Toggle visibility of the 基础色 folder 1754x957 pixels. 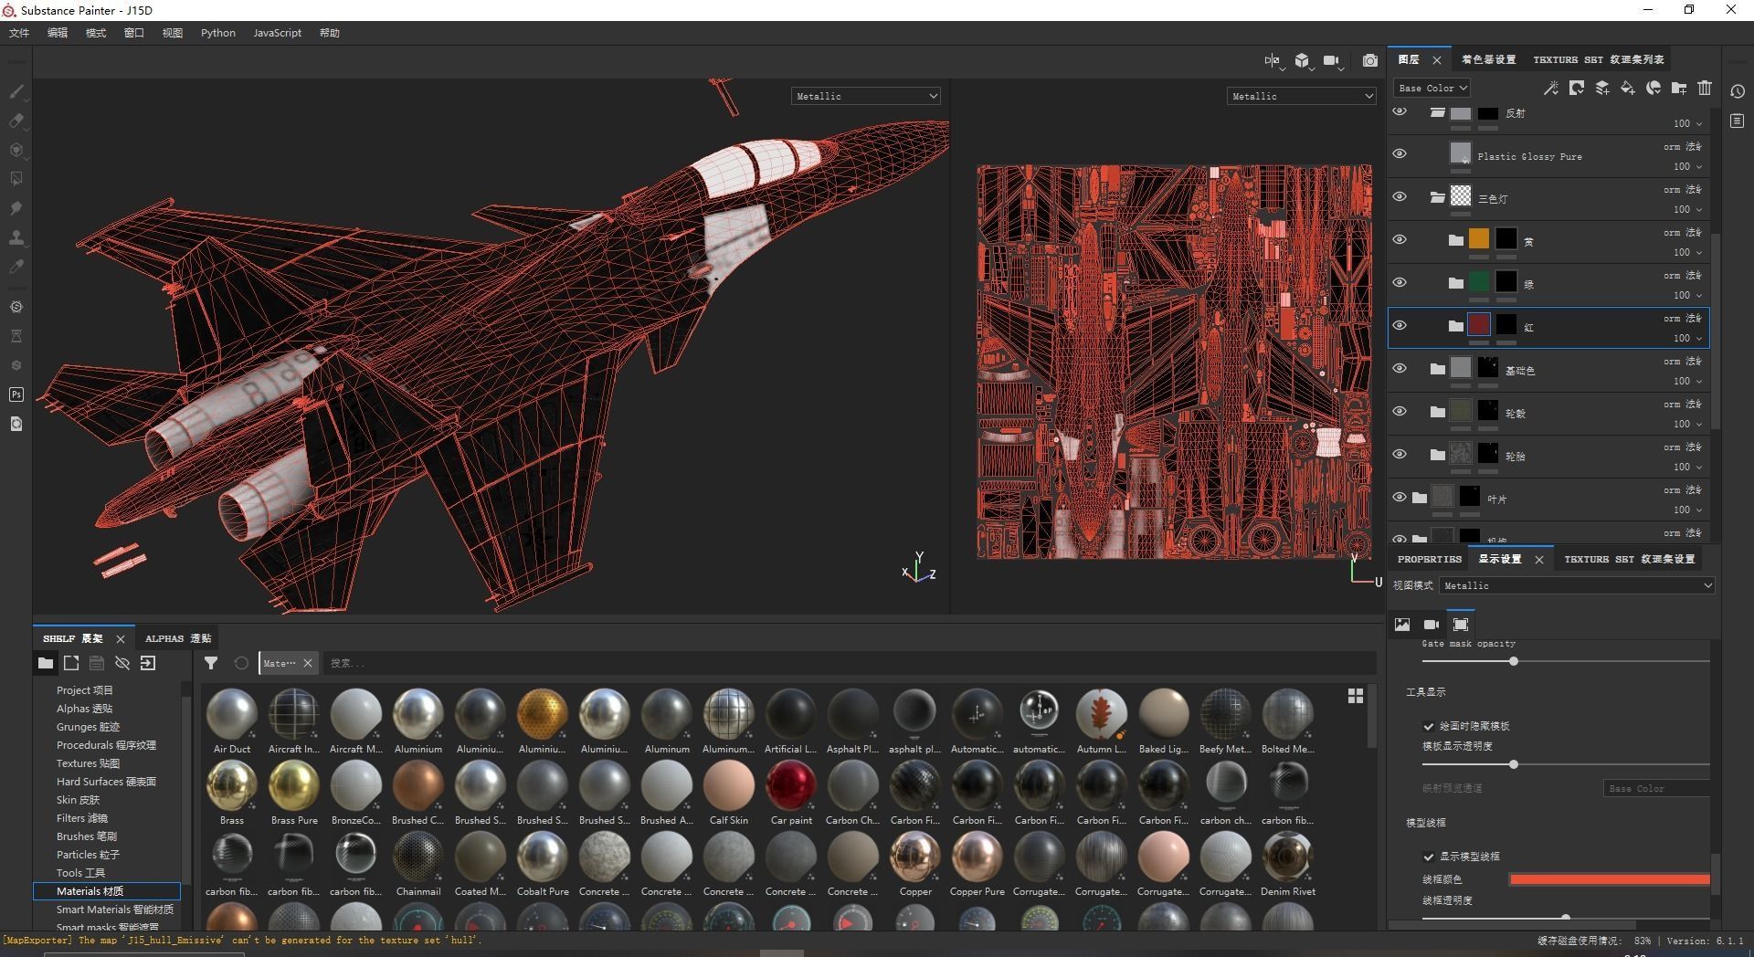point(1400,368)
